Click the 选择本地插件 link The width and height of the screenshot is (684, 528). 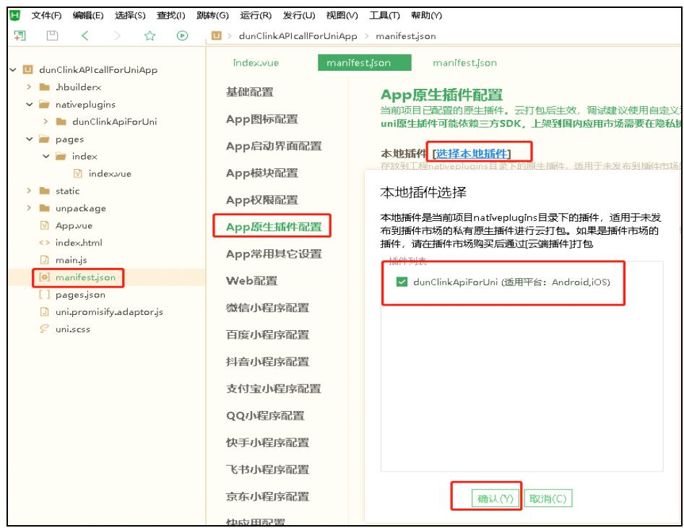pyautogui.click(x=472, y=153)
